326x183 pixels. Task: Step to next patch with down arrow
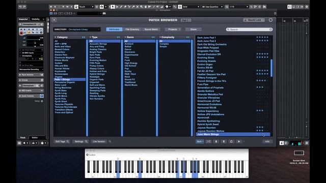coord(216,141)
